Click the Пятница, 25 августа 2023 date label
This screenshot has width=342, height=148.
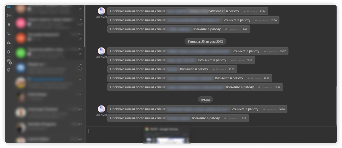205,41
